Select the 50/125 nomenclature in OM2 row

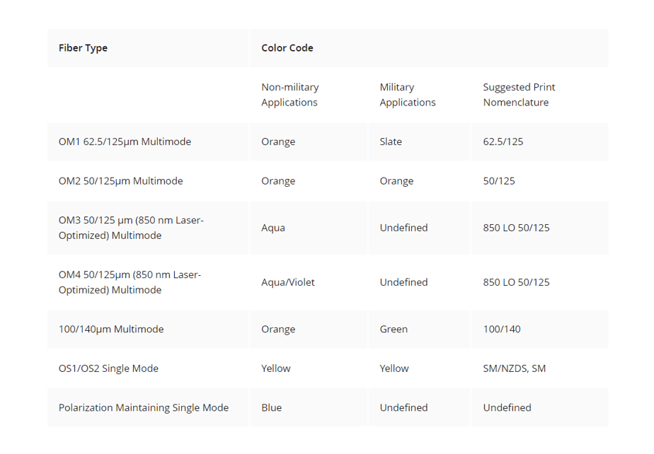point(499,181)
